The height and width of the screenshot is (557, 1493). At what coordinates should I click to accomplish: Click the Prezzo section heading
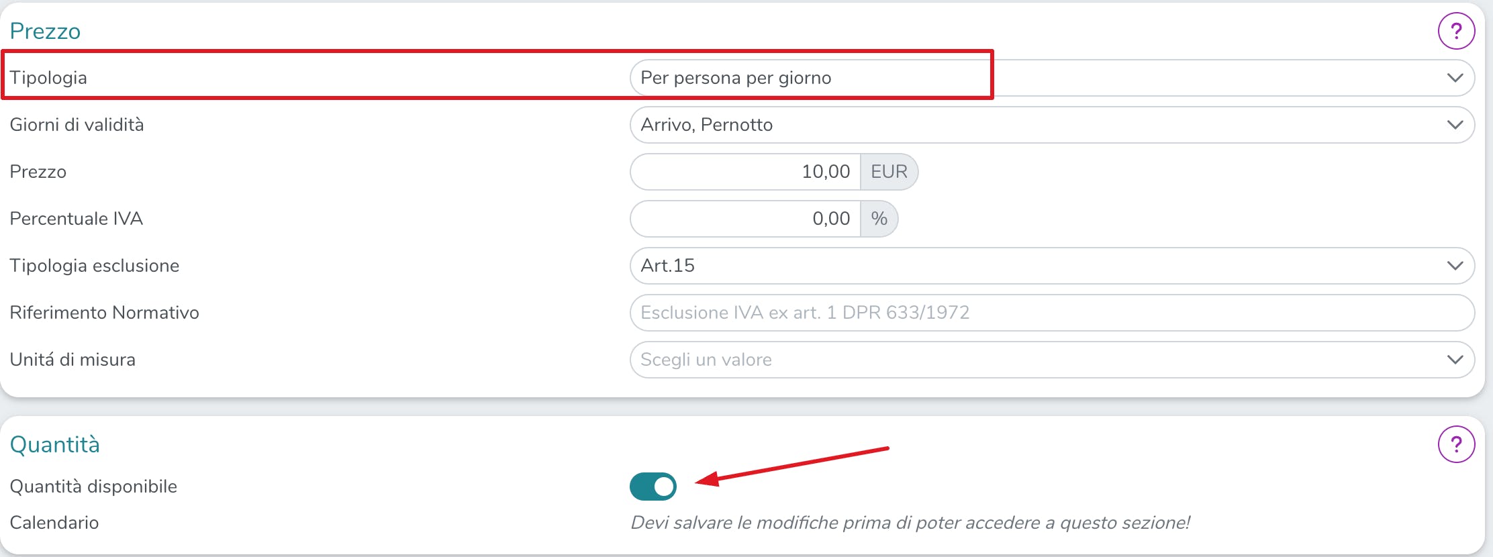pos(45,32)
